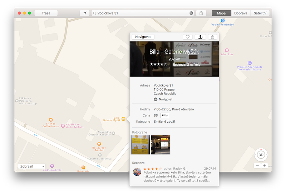Viewport: 286px width, 195px height.
Task: Clear the search field text
Action: [191, 13]
